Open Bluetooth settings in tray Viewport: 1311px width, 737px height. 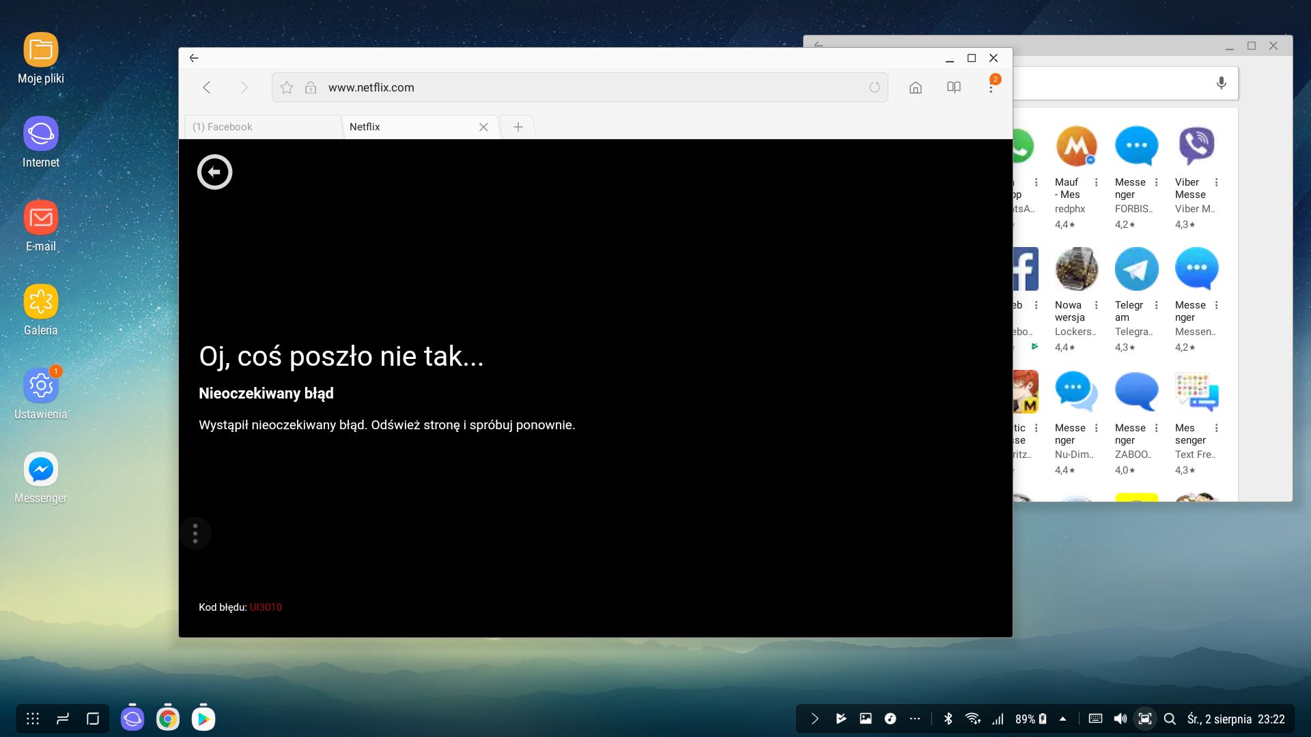pyautogui.click(x=948, y=719)
